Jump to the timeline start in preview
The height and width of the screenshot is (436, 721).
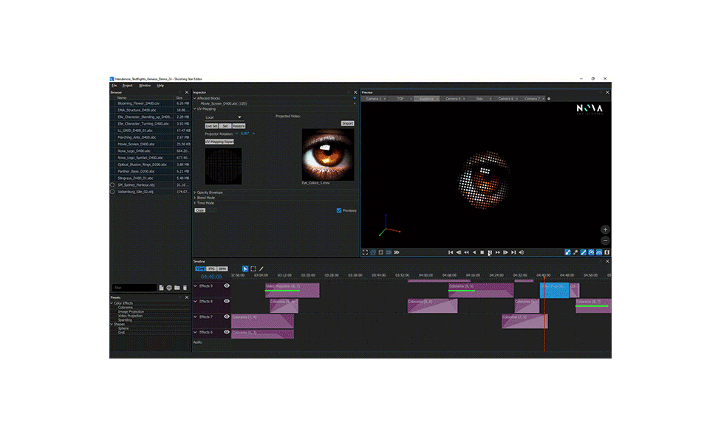point(451,252)
